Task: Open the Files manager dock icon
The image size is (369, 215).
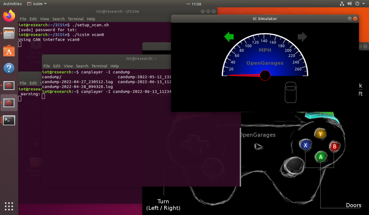Action: tap(9, 33)
